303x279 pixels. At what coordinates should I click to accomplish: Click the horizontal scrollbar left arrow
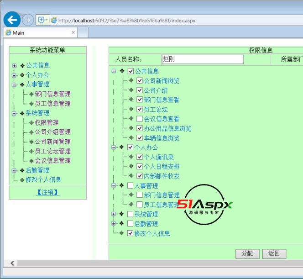12,263
